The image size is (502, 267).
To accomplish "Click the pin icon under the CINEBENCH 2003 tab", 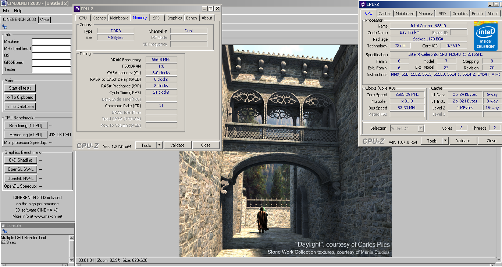I will pos(4,26).
